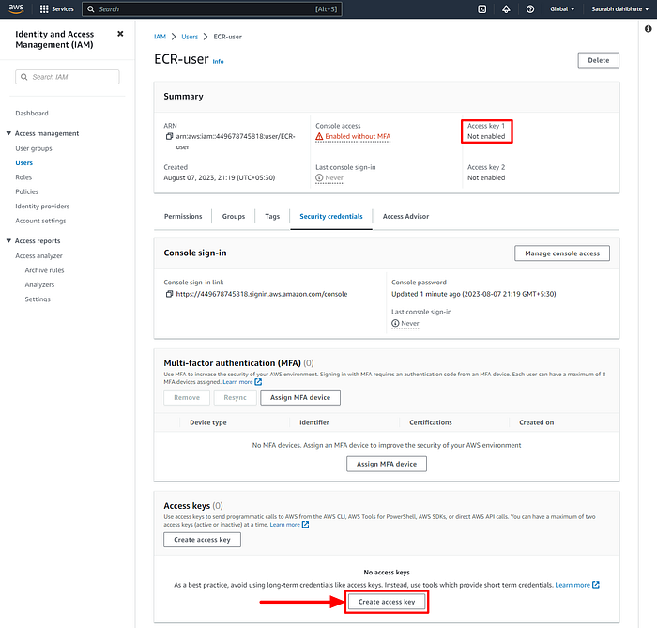The width and height of the screenshot is (657, 628).
Task: Close the IAM navigation panel
Action: (120, 34)
